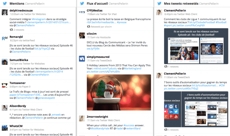This screenshot has height=136, width=230.
Task: Click the retweet icon showing 5 retweets
Action: click(166, 130)
